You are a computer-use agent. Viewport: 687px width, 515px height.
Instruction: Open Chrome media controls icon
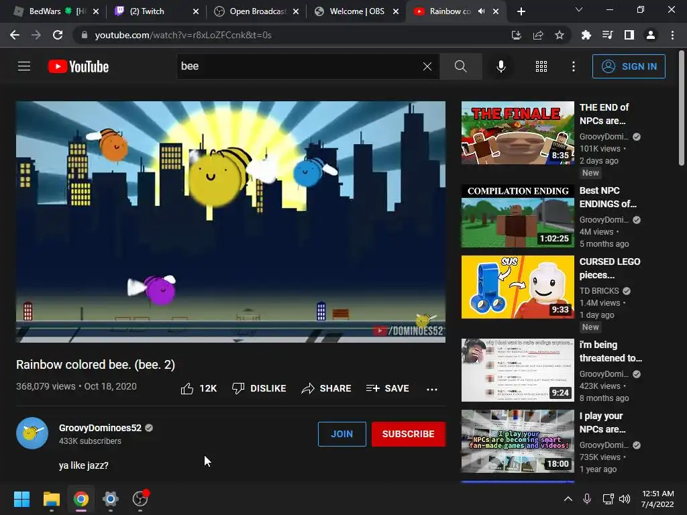click(607, 35)
